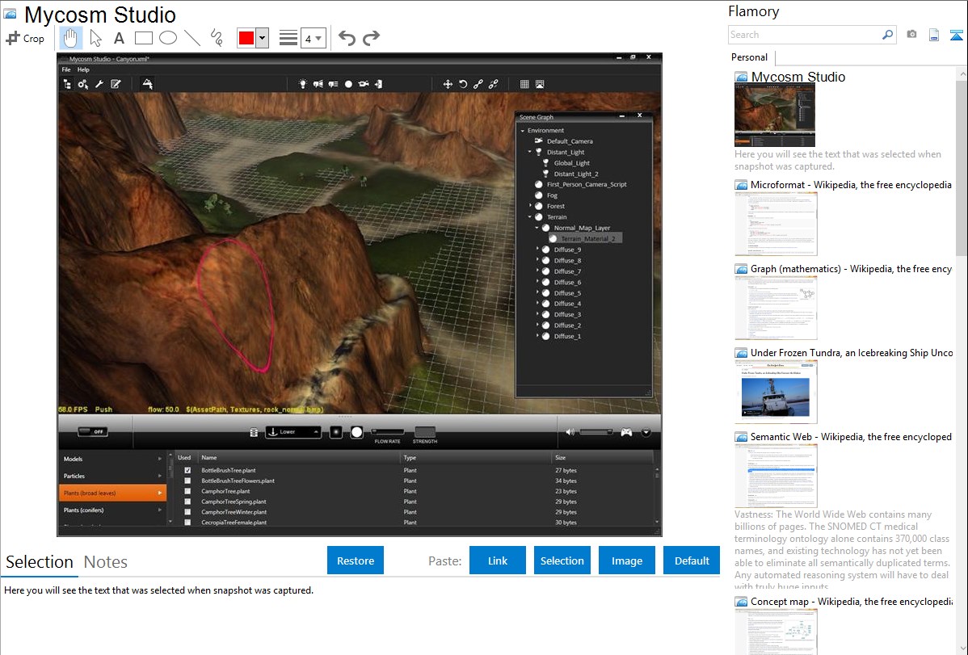Viewport: 968px width, 655px height.
Task: Select the straight line tool
Action: pyautogui.click(x=192, y=38)
